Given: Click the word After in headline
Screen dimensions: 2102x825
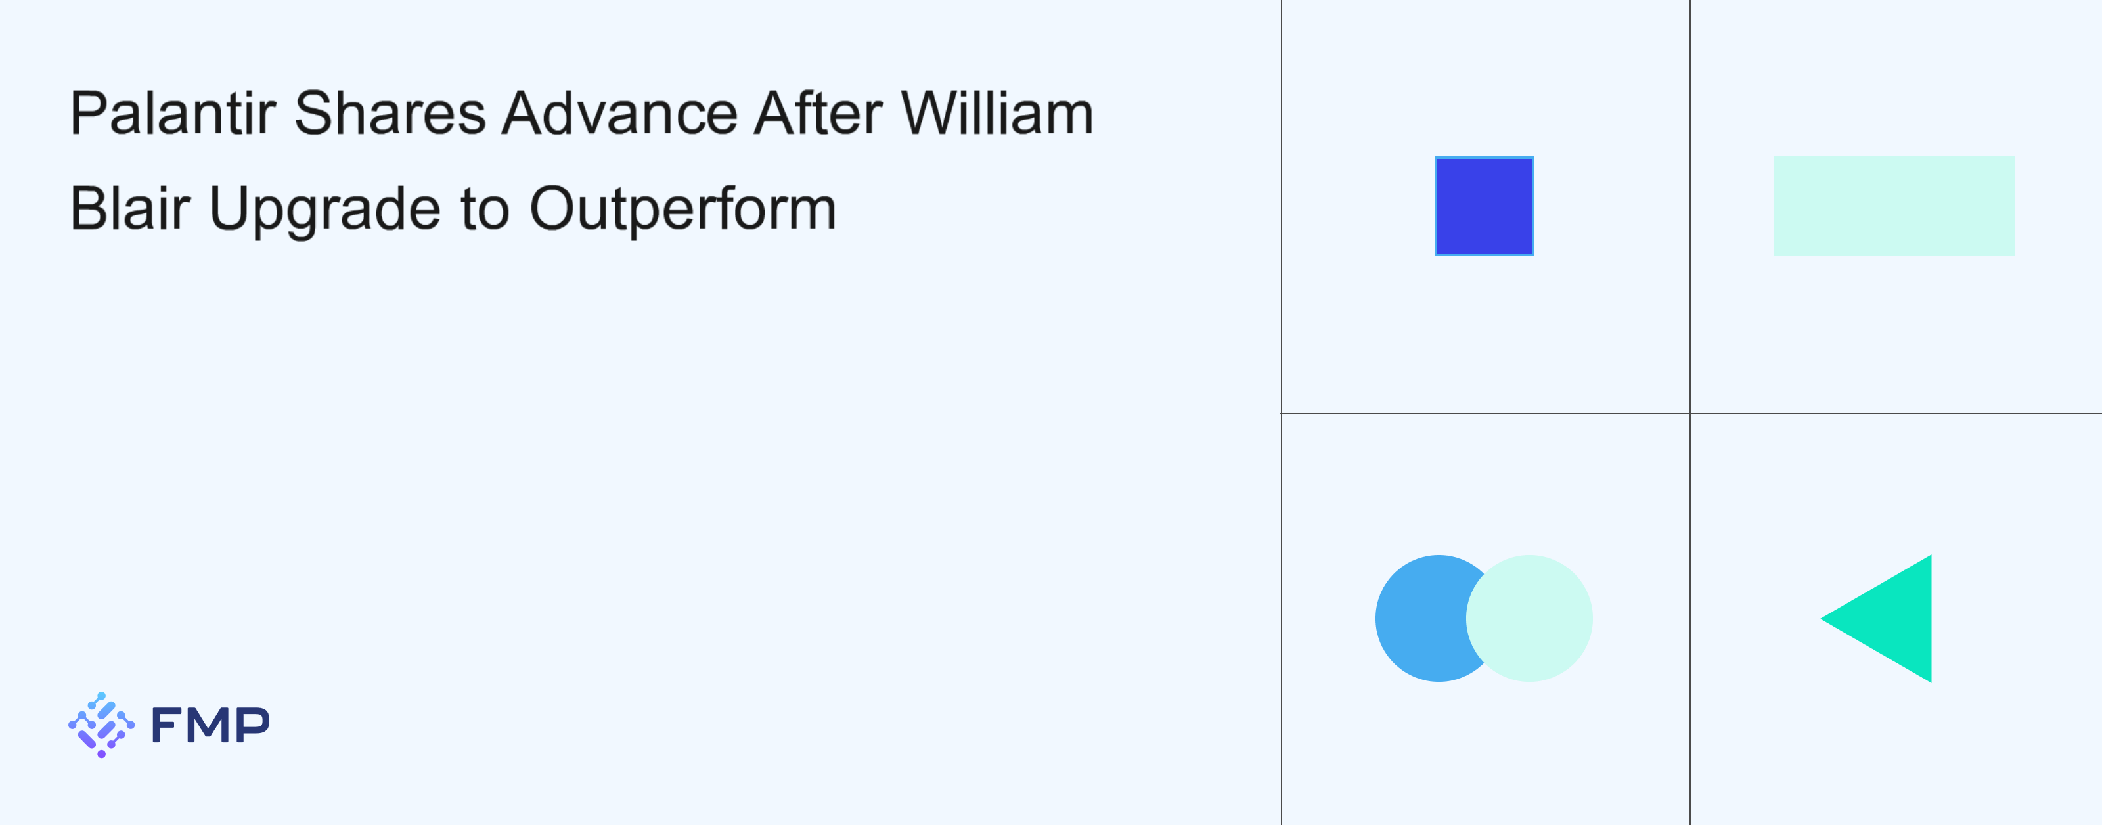Looking at the screenshot, I should [818, 114].
